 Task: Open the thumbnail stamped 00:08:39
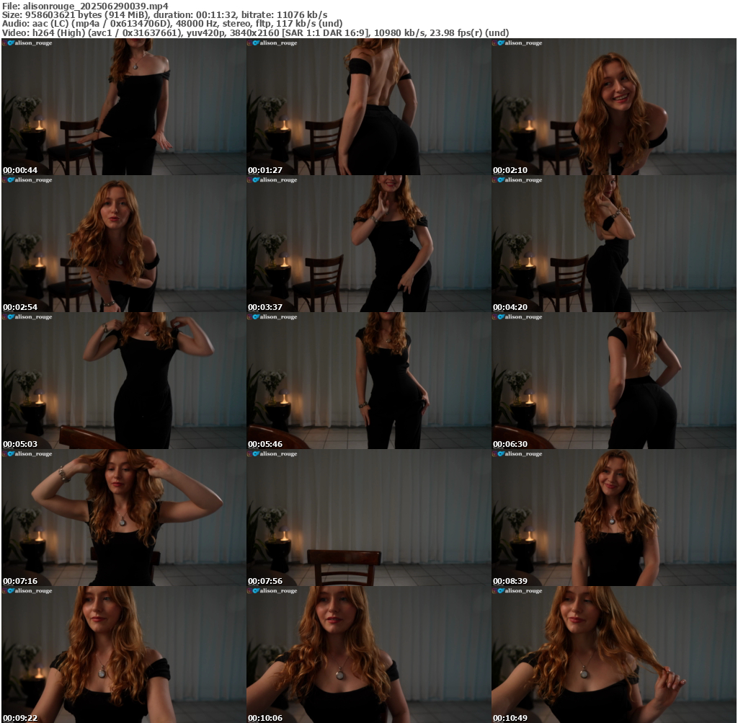coord(614,518)
